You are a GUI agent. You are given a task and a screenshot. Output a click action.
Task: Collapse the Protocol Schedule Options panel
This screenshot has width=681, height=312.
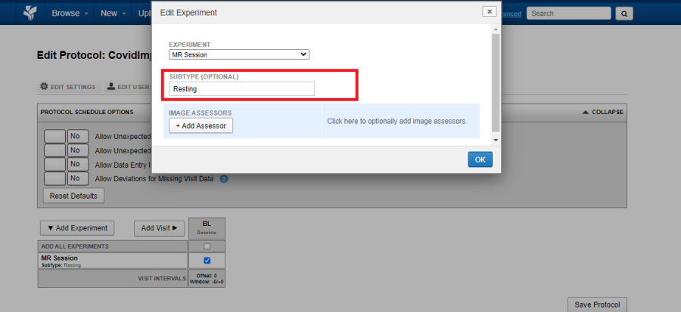(602, 112)
